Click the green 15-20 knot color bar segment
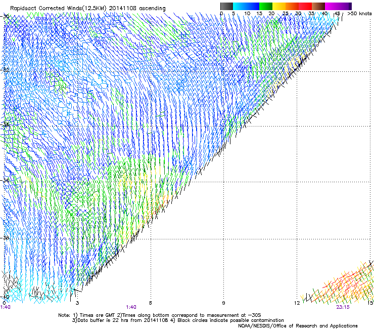 (266, 6)
